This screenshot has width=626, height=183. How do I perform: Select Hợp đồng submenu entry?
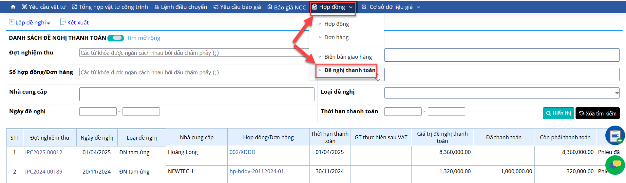(336, 24)
